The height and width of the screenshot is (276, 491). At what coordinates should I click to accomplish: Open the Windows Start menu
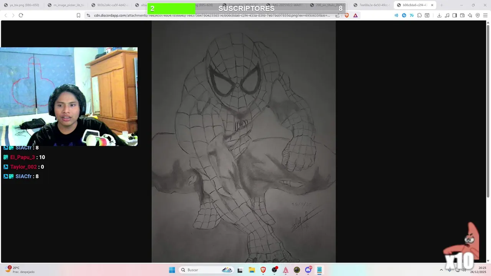click(x=172, y=270)
